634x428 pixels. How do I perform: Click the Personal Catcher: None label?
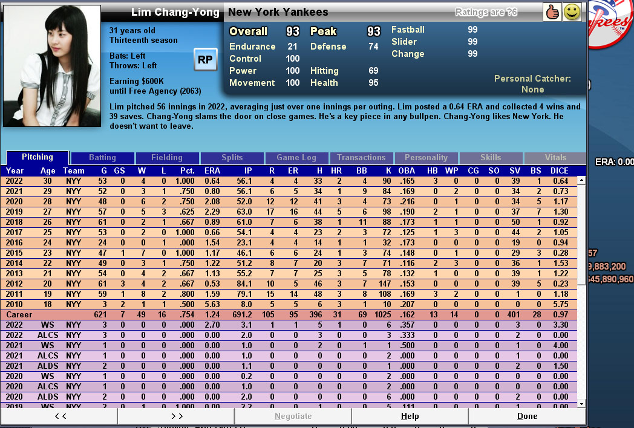pyautogui.click(x=532, y=84)
